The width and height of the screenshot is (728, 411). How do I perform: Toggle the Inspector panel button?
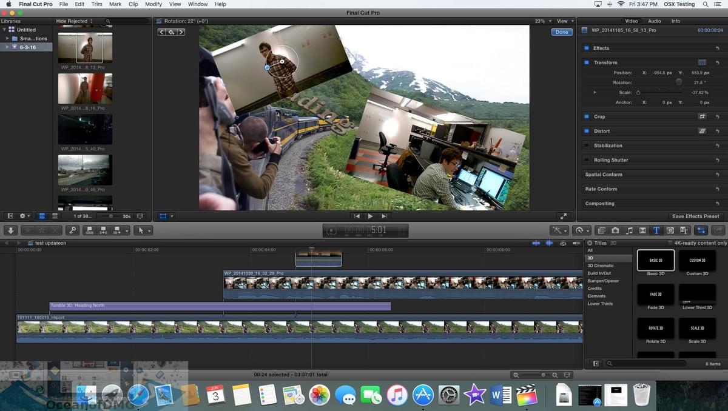[701, 230]
